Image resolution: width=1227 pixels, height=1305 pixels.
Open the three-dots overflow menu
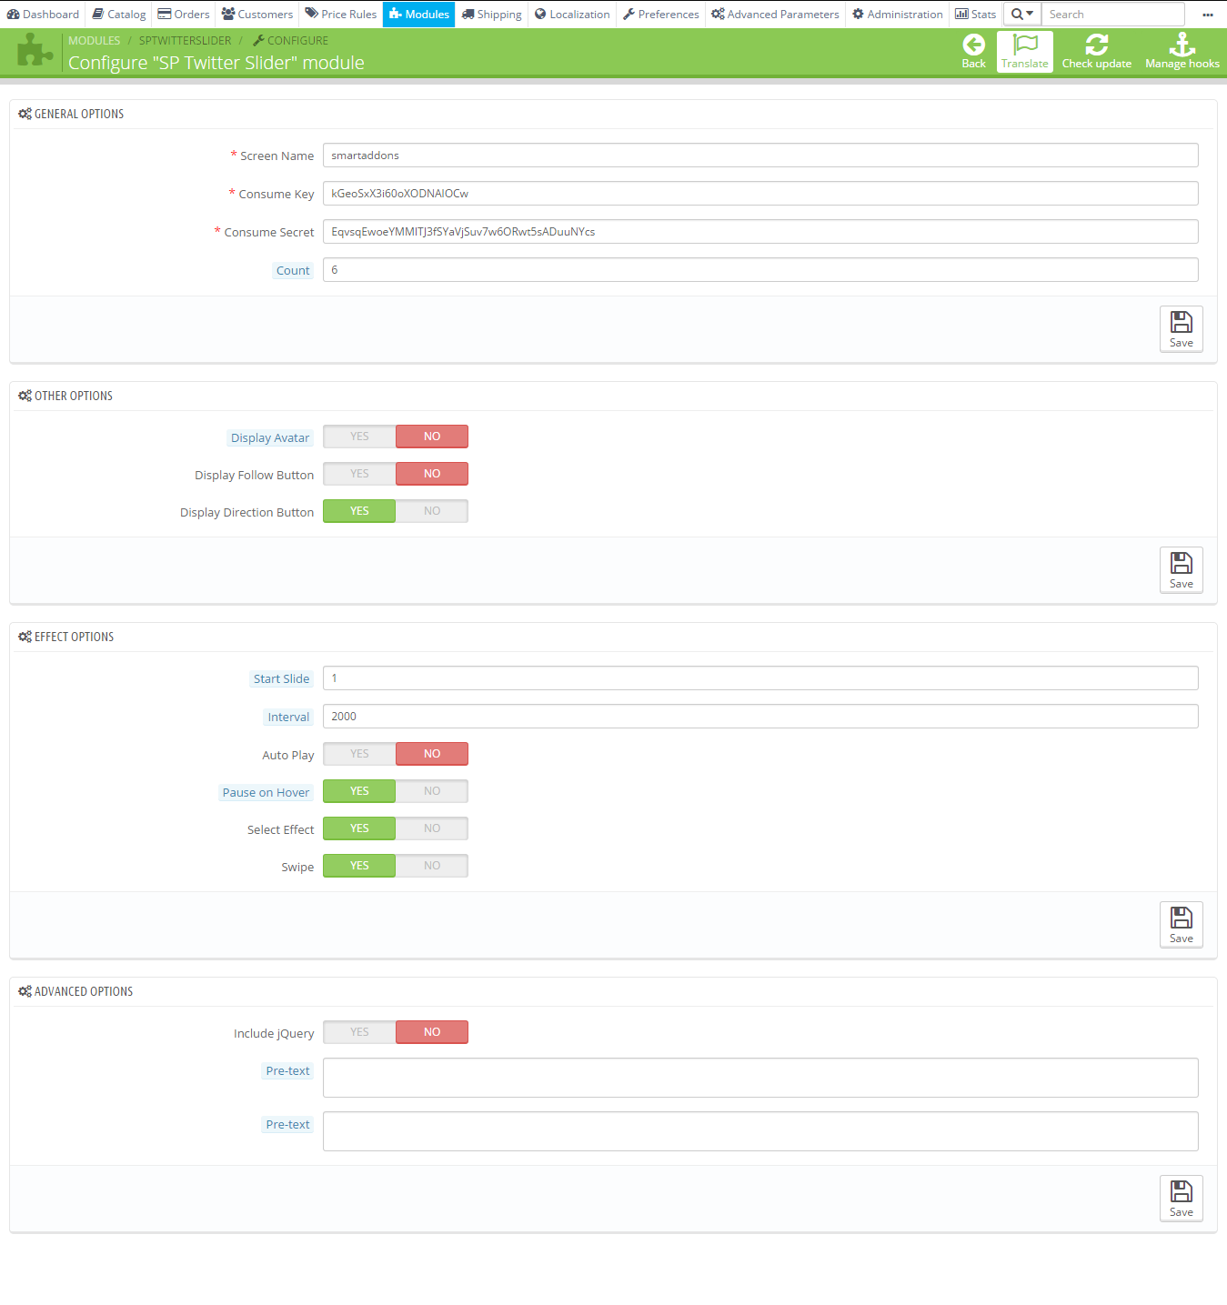pos(1207,15)
